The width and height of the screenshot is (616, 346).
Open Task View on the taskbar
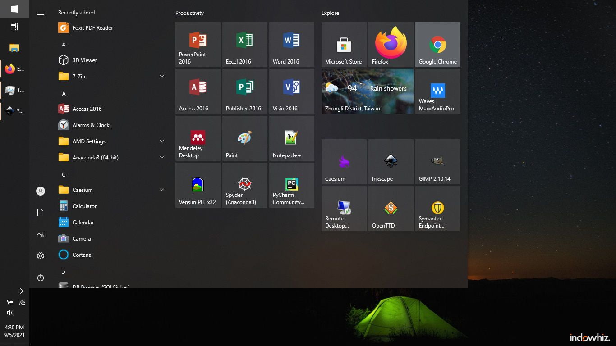click(x=14, y=27)
